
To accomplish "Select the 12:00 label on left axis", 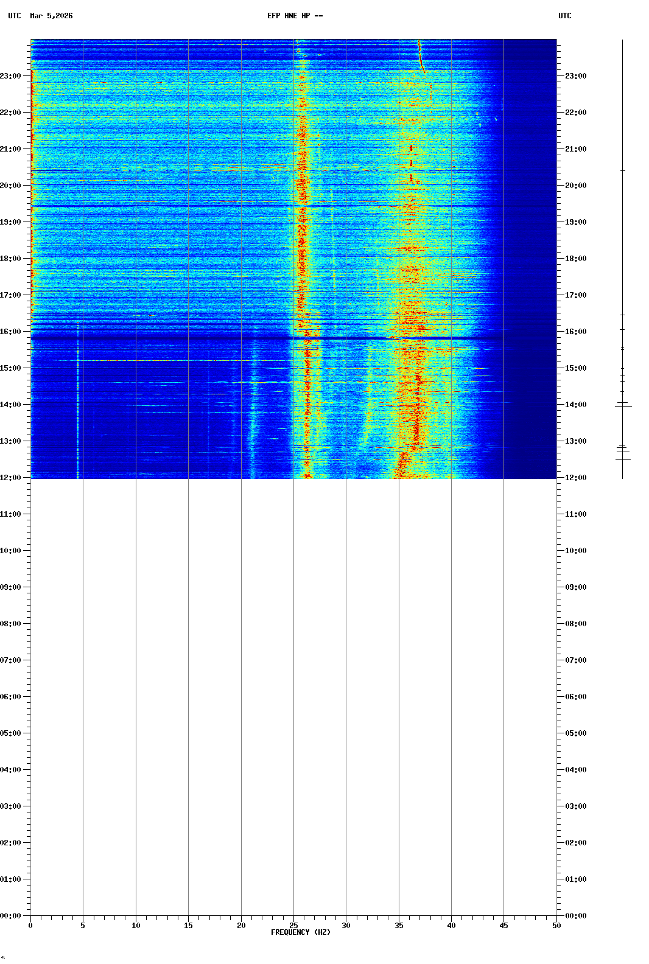I will tap(11, 478).
